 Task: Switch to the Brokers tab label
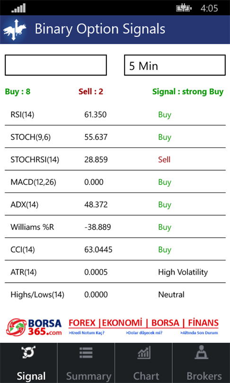[x=204, y=376]
